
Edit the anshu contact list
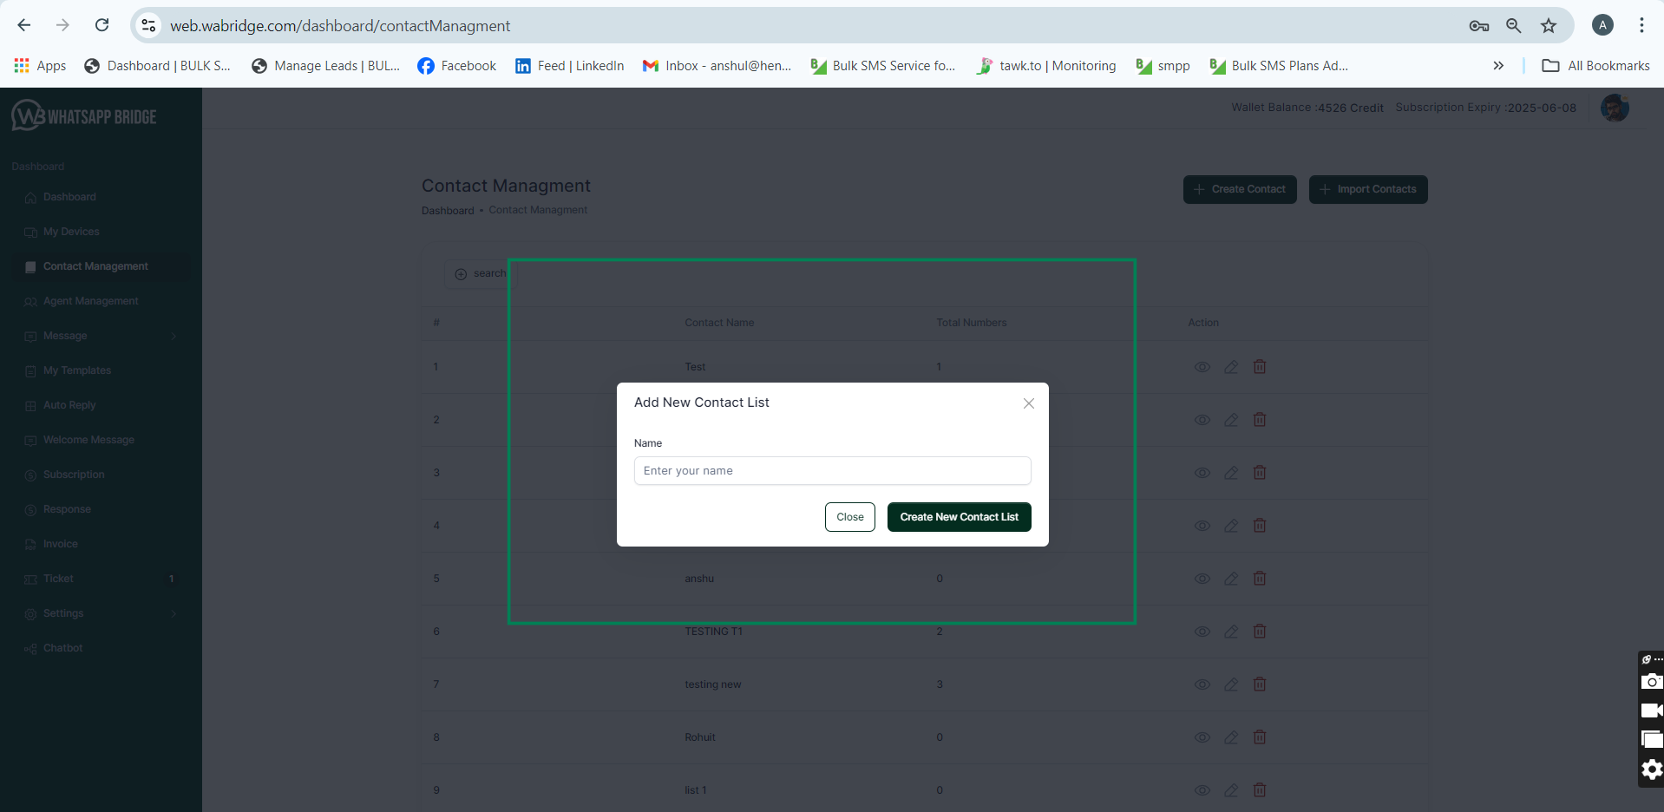click(x=1231, y=579)
